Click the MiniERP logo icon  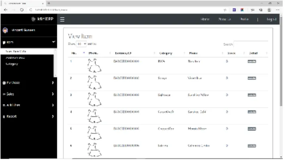[x=33, y=19]
